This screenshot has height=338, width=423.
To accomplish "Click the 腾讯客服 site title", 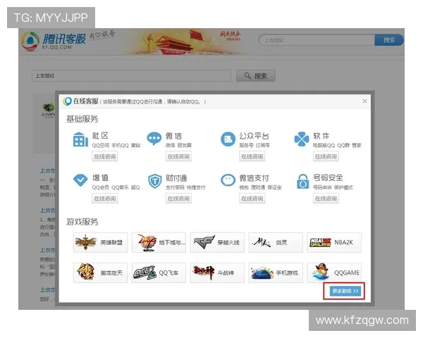I will click(64, 39).
